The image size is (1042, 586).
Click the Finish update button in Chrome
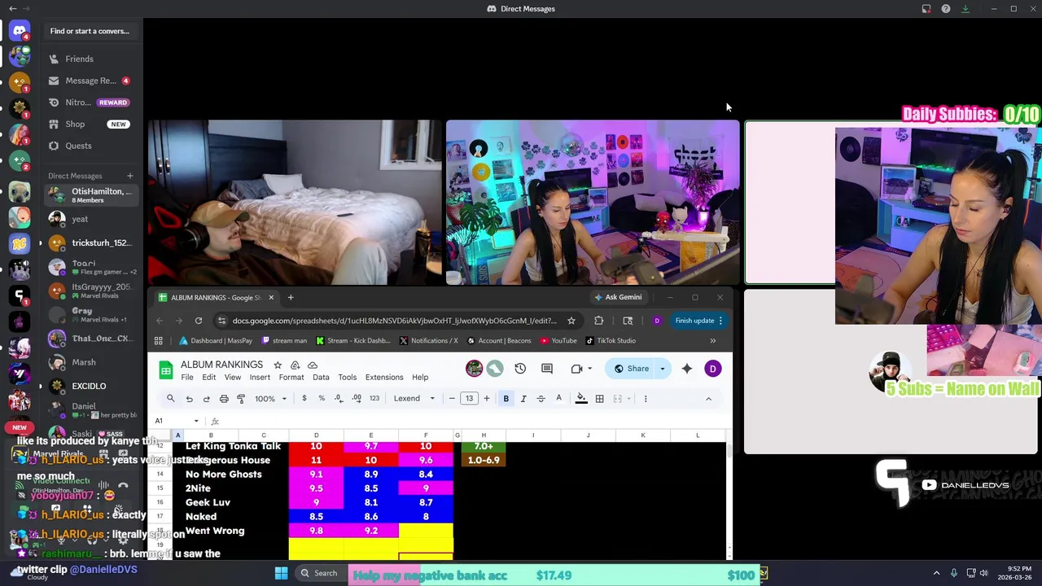pyautogui.click(x=698, y=321)
